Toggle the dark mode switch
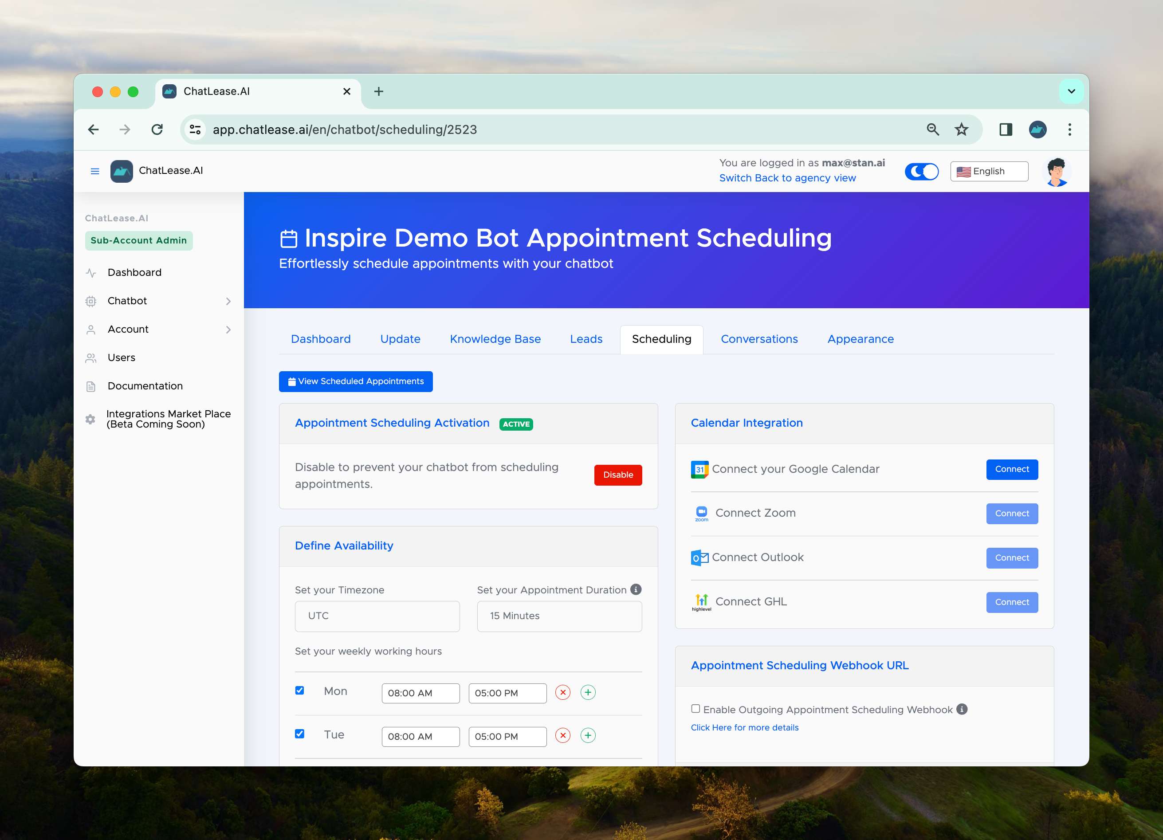1163x840 pixels. [921, 172]
